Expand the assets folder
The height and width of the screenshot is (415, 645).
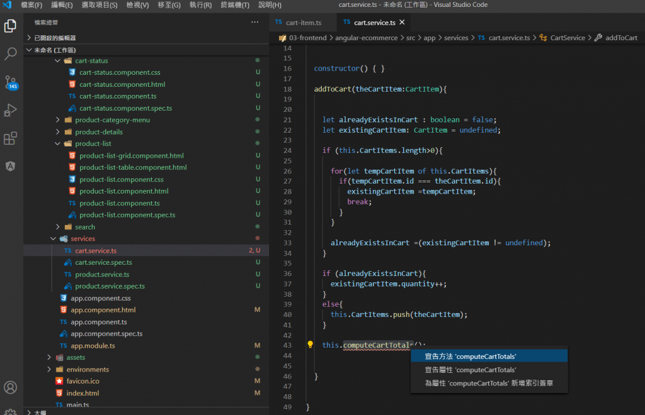[50, 357]
